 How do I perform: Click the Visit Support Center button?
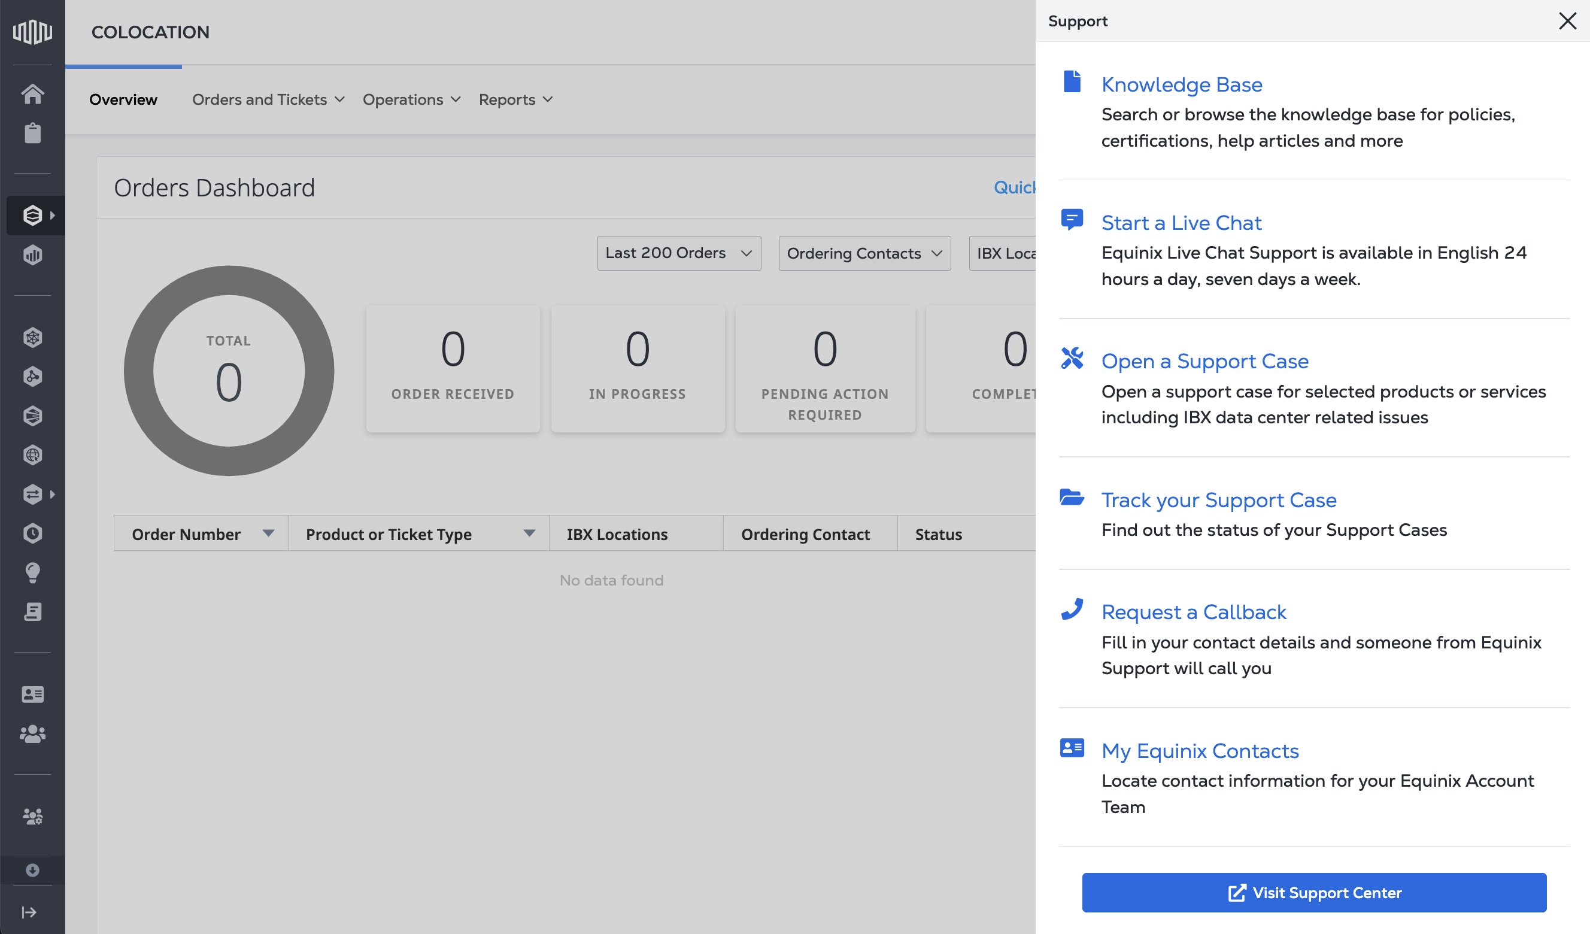pyautogui.click(x=1313, y=892)
